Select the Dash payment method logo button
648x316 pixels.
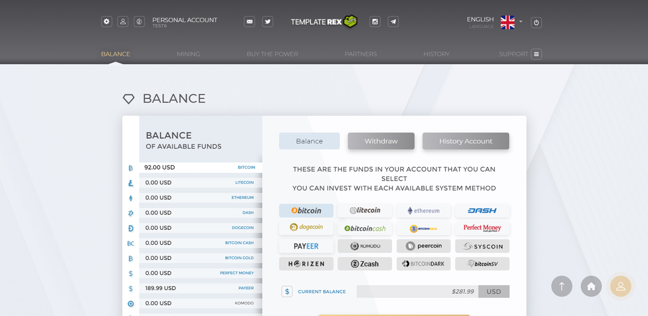483,210
